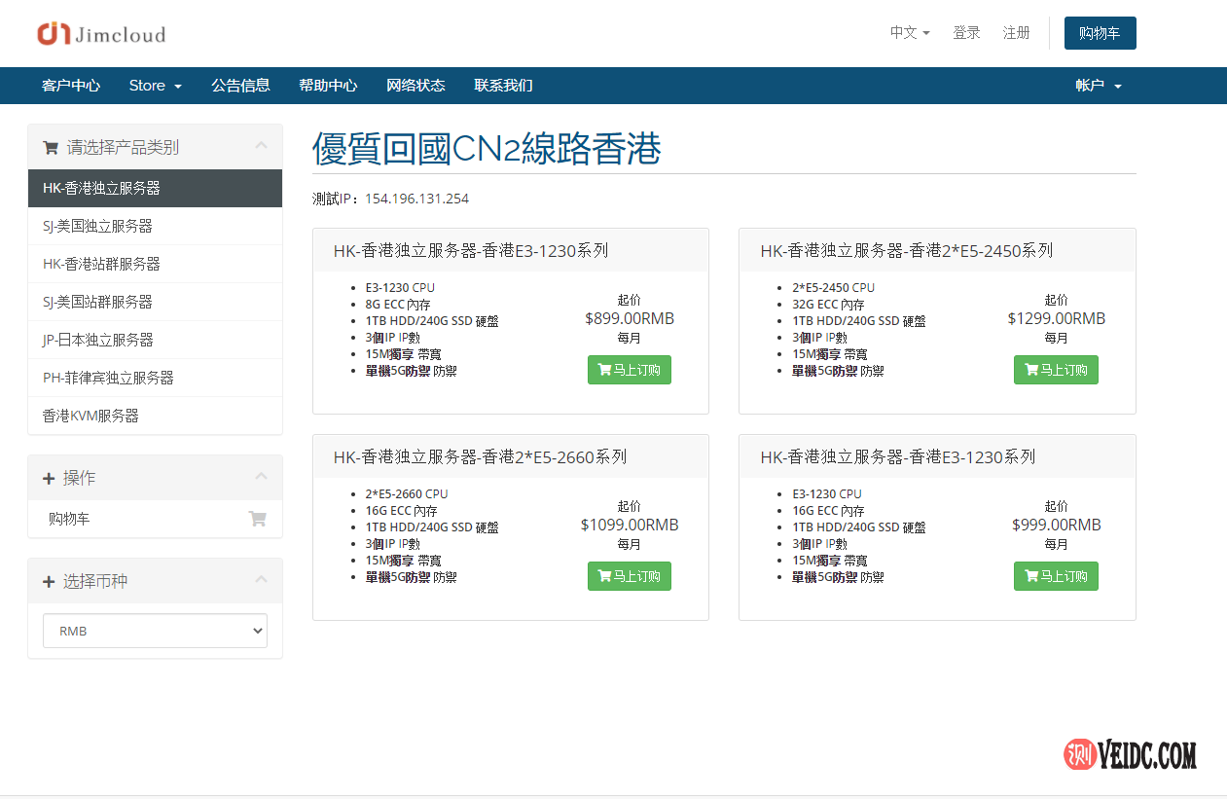Click the VEIDC.COM watermark logo
Screen dimensions: 1227x799
1130,754
